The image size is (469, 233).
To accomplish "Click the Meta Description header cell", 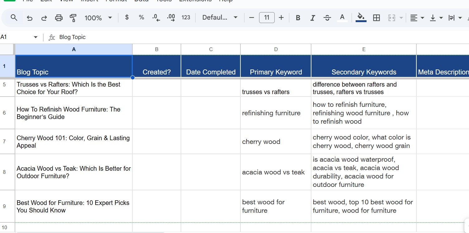I will (443, 66).
